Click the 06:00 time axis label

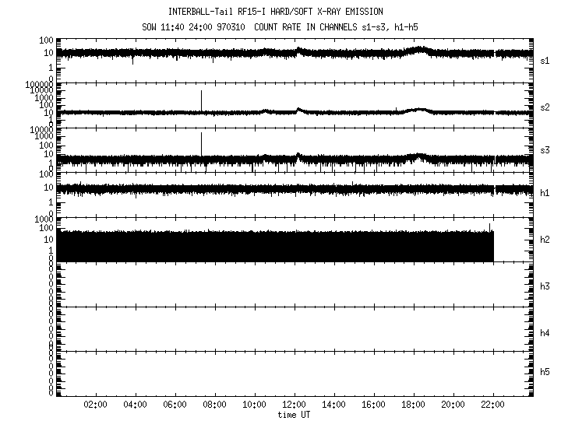175,405
